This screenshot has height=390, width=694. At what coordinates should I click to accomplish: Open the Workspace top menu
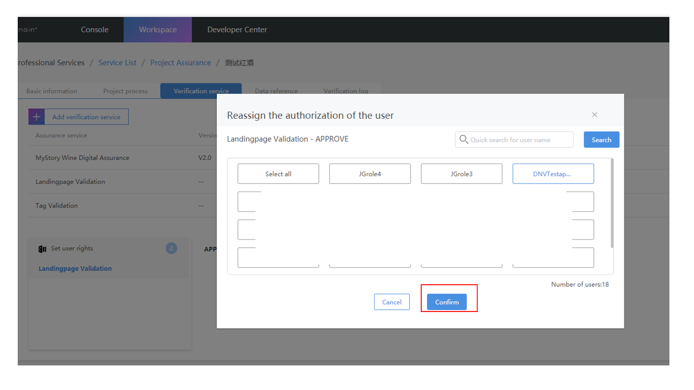[x=158, y=29]
